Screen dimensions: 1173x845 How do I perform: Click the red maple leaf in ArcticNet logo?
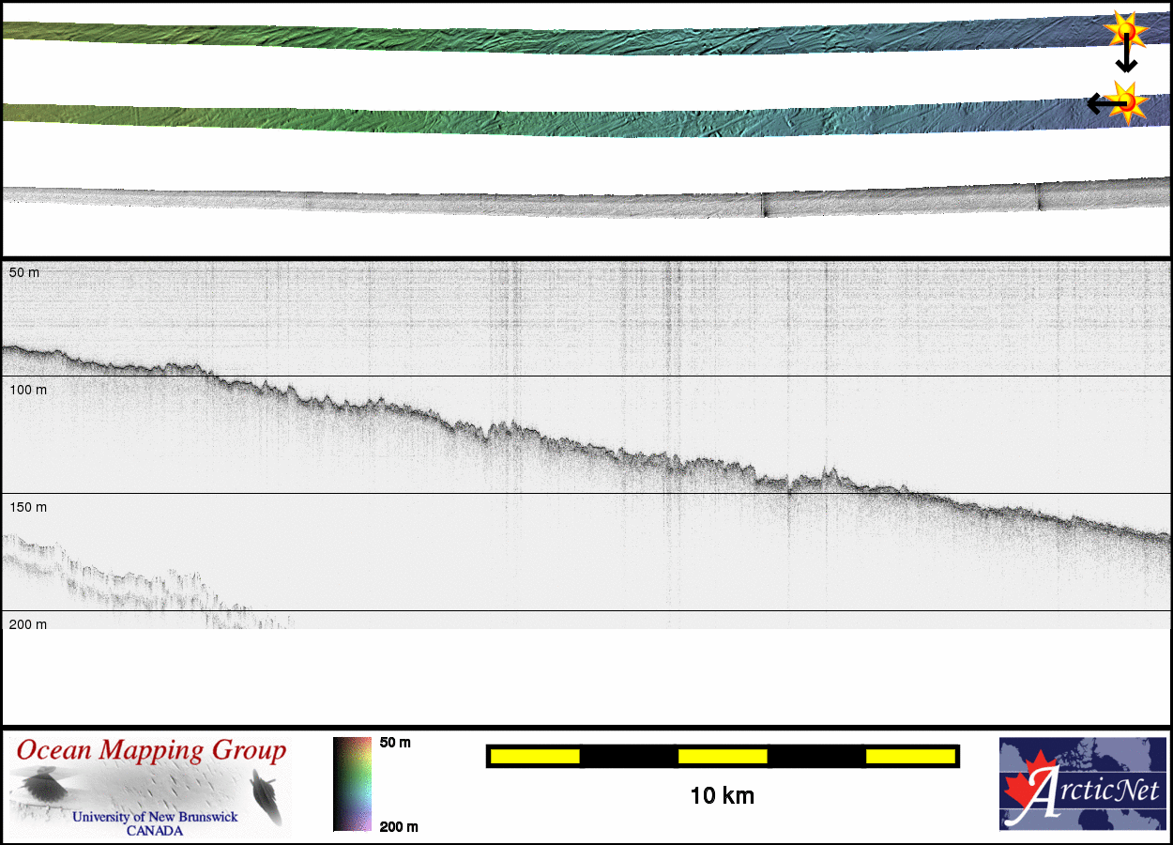(x=1025, y=787)
